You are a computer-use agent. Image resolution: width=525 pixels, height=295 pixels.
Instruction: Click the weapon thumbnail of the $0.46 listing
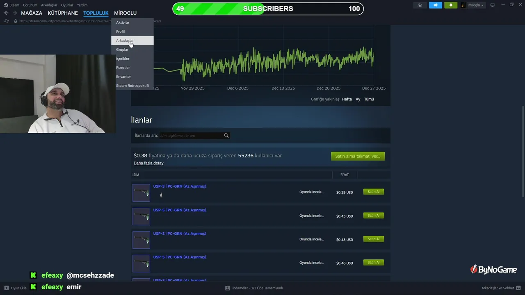141,263
